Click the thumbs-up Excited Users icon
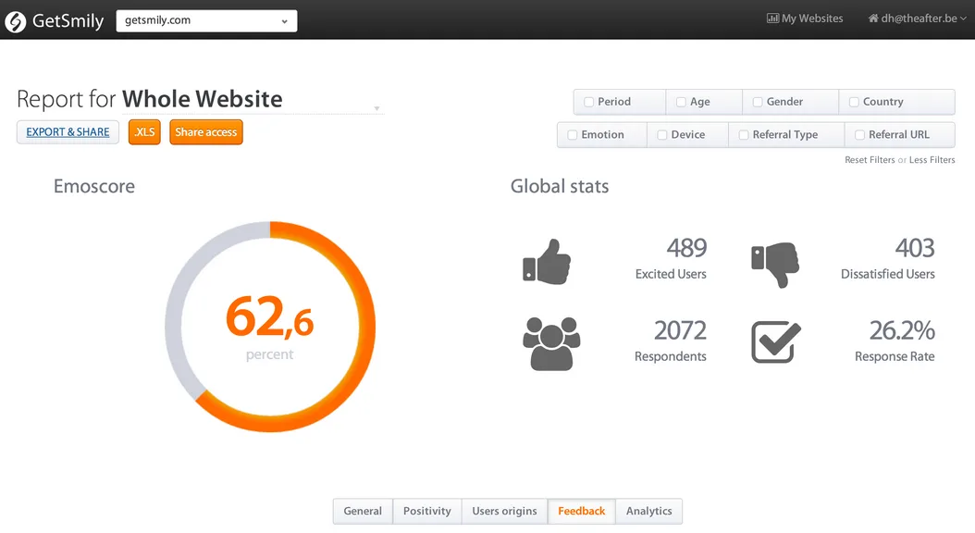This screenshot has width=975, height=533. click(x=547, y=262)
